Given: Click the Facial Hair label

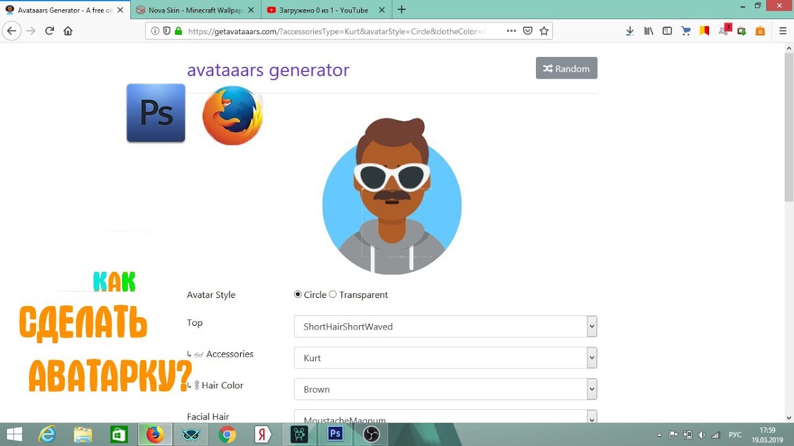Looking at the screenshot, I should pyautogui.click(x=208, y=416).
